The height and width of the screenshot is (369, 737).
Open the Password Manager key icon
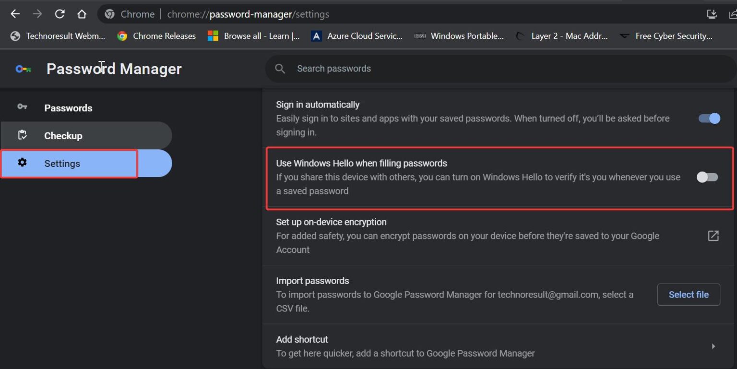pyautogui.click(x=23, y=69)
